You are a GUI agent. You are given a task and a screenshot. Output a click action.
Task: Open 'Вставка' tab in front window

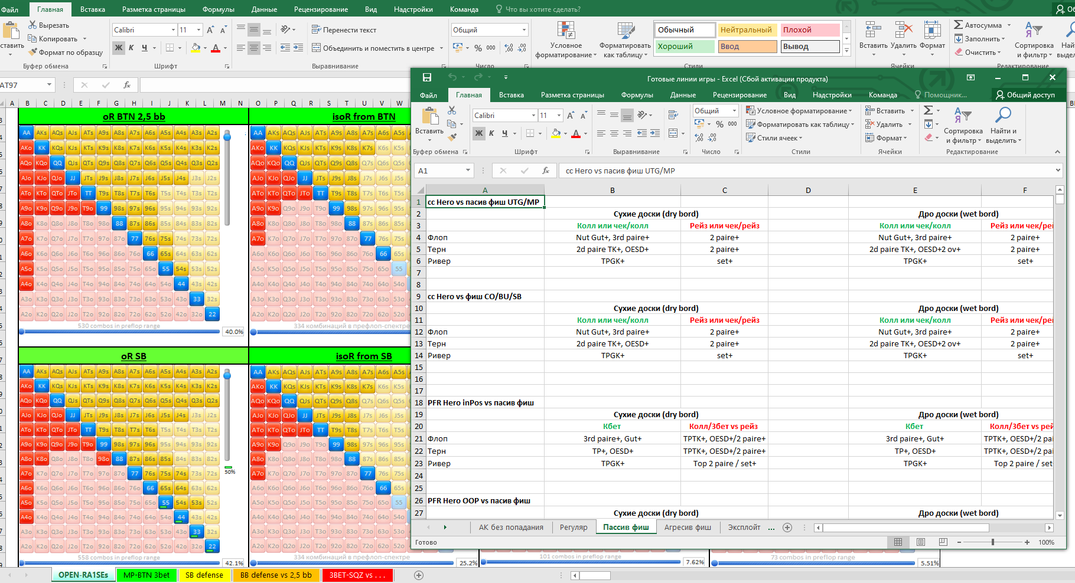click(x=511, y=95)
